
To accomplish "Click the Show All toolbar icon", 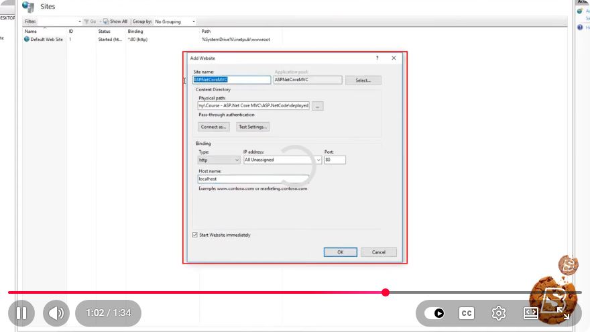I will pyautogui.click(x=106, y=21).
